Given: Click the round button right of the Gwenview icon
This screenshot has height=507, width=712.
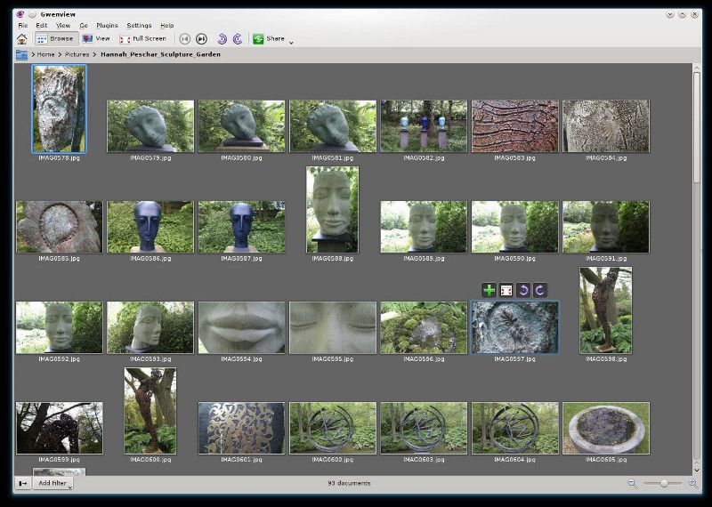Looking at the screenshot, I should coord(32,14).
